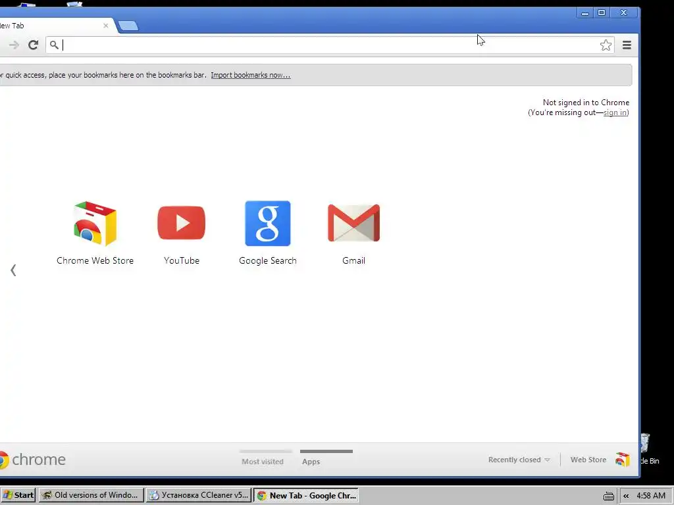Bookmark this page with the star
This screenshot has height=505, width=674.
(606, 45)
